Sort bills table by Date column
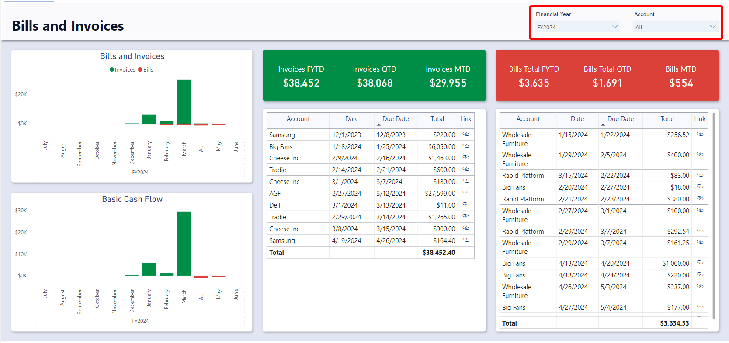Screen dimensions: 729x343 point(577,119)
